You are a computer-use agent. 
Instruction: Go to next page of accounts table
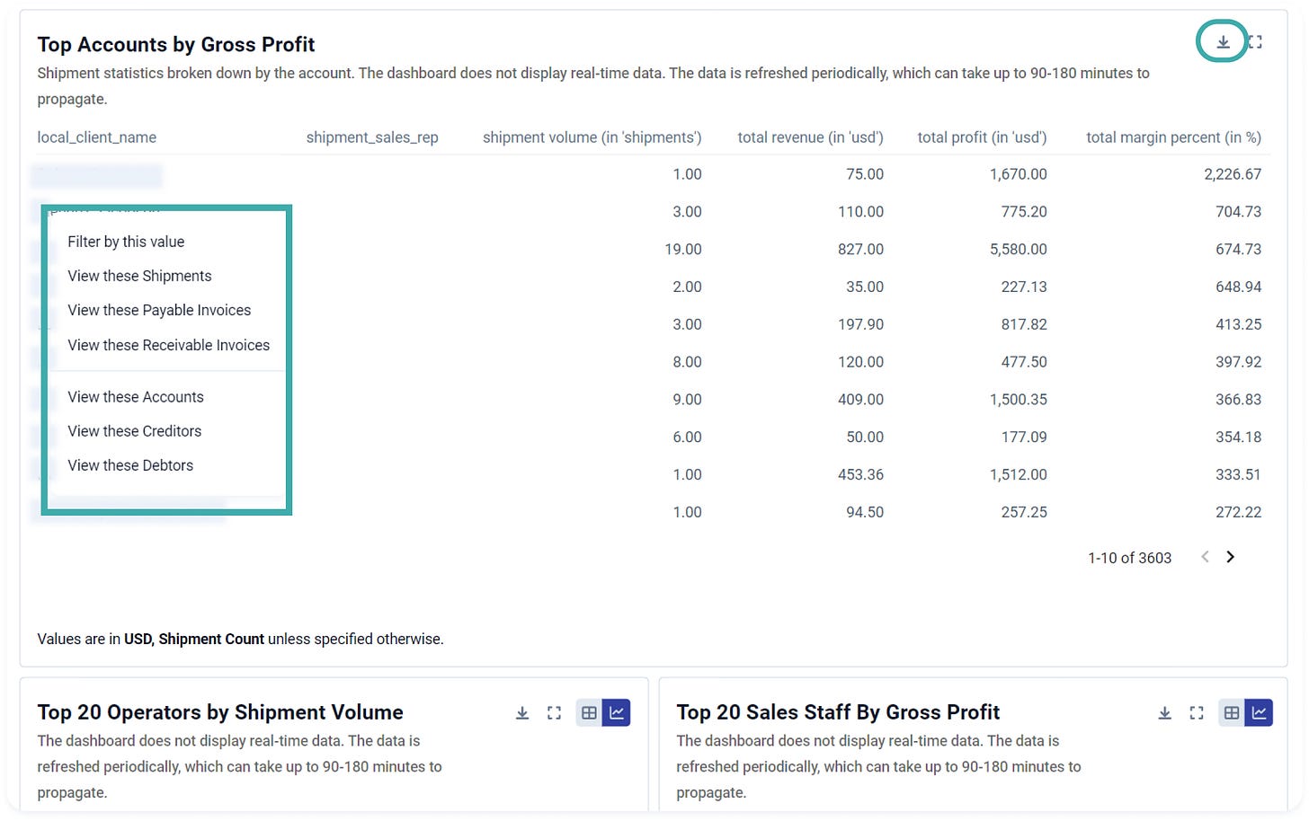tap(1231, 557)
